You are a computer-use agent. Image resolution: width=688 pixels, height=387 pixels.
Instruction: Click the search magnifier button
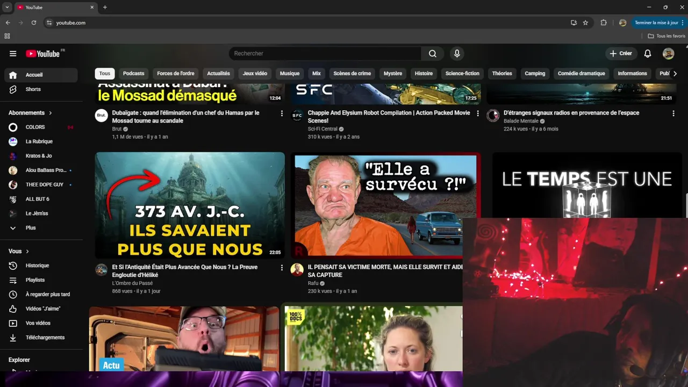point(433,53)
